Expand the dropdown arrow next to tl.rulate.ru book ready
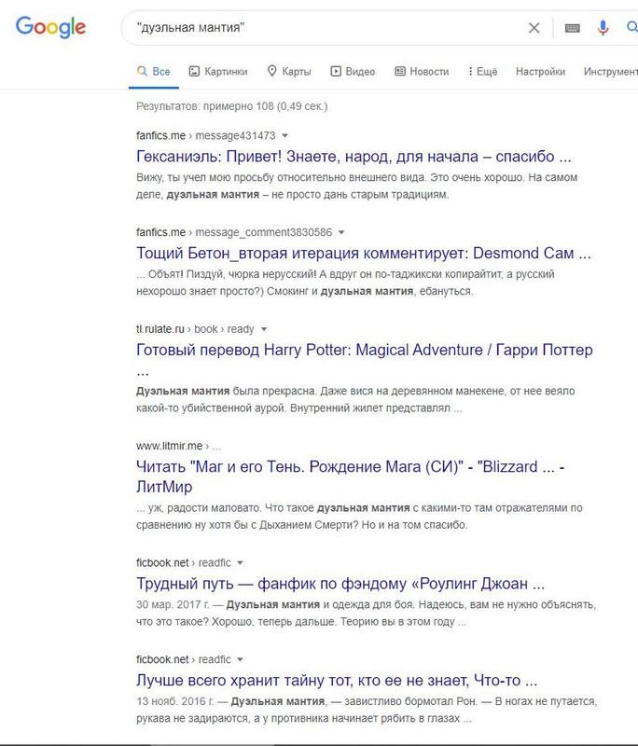The height and width of the screenshot is (746, 638). point(264,329)
